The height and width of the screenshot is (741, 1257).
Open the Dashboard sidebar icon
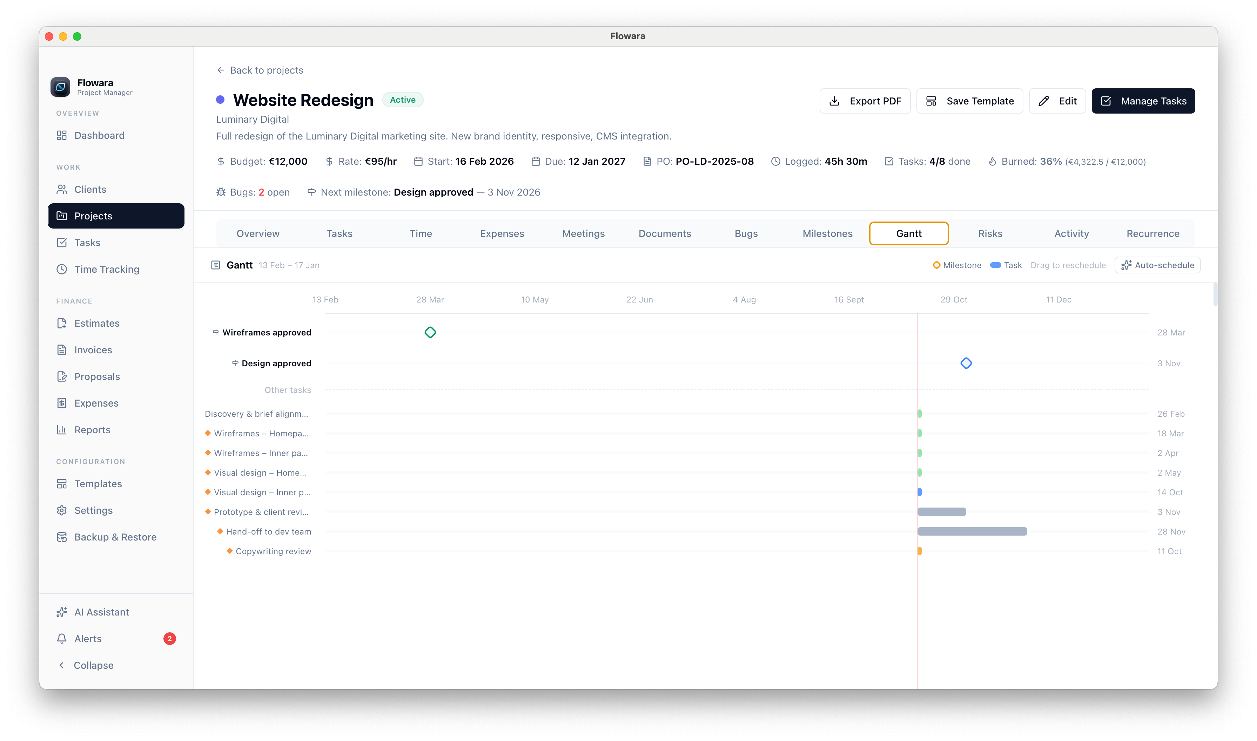point(61,135)
